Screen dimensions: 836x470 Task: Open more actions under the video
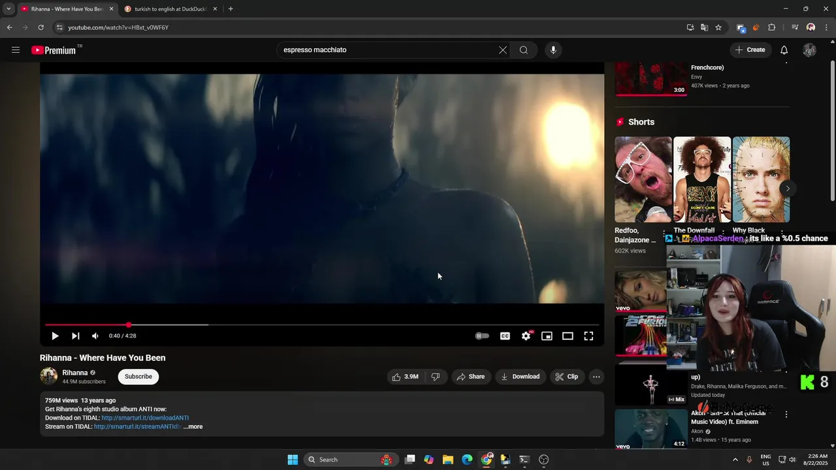point(596,377)
